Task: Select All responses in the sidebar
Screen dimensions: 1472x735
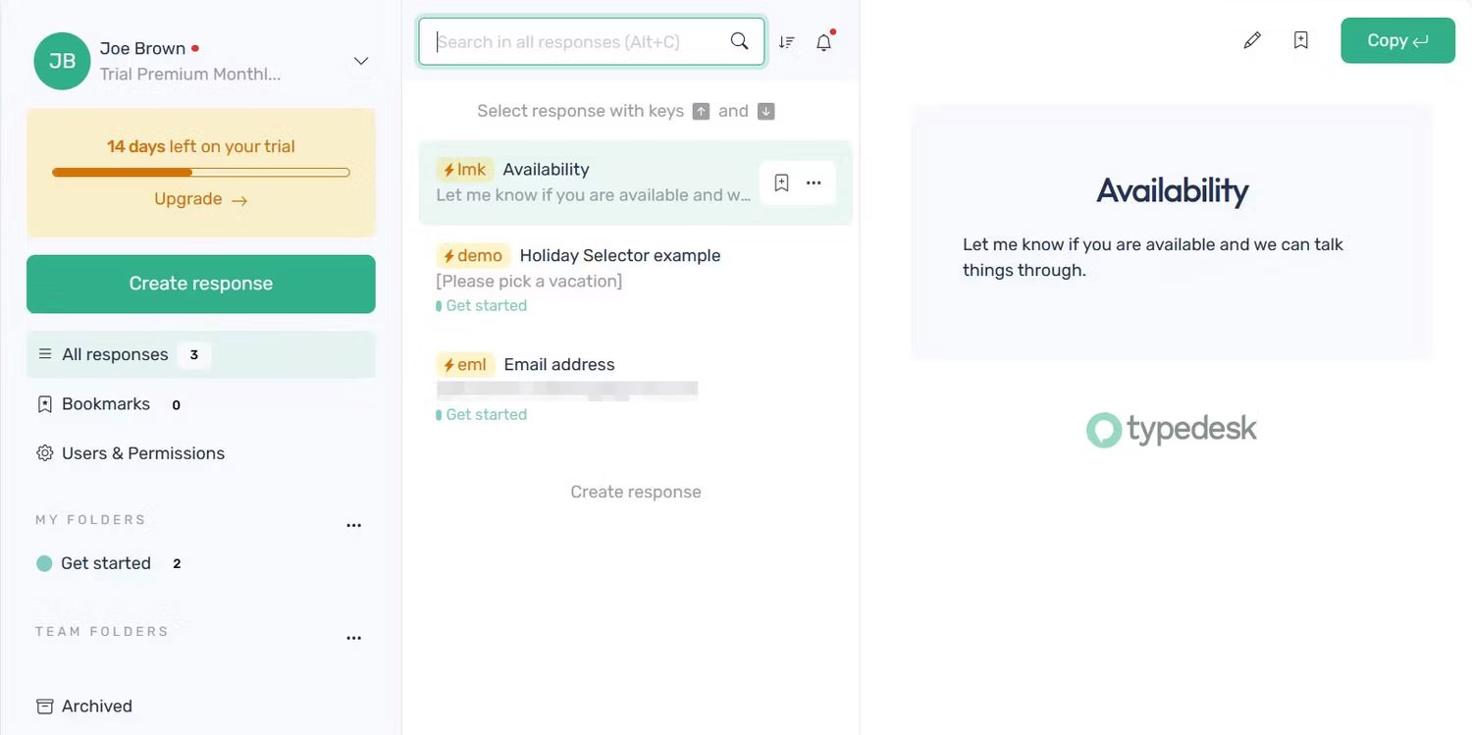Action: 115,354
